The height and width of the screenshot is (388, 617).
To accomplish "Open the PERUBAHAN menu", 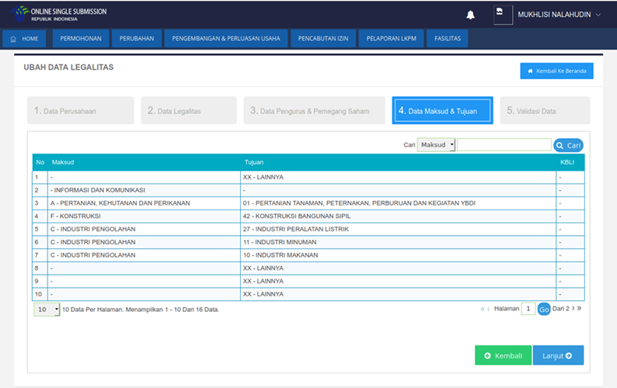I will tap(137, 39).
